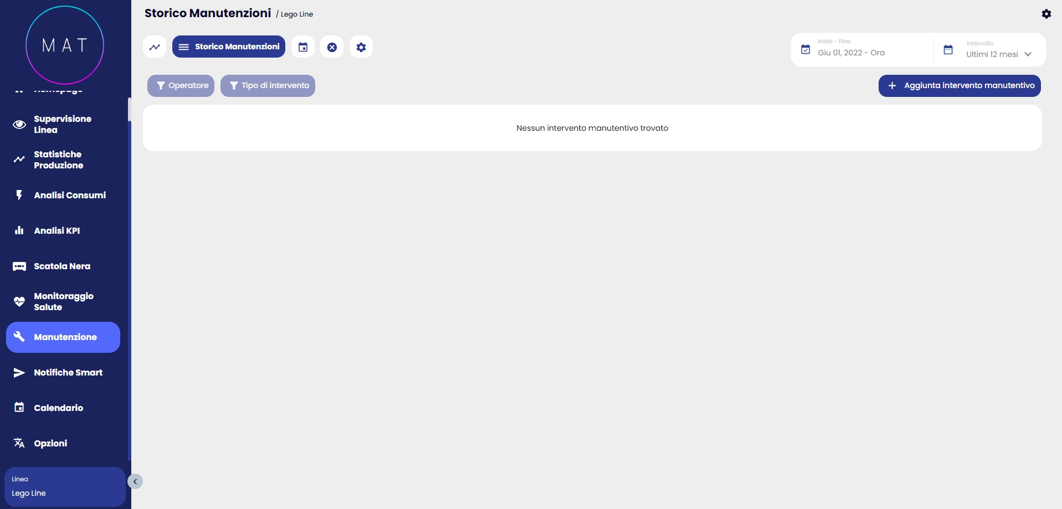Viewport: 1062px width, 509px height.
Task: Go to Analisi KPI in sidebar
Action: [x=57, y=231]
